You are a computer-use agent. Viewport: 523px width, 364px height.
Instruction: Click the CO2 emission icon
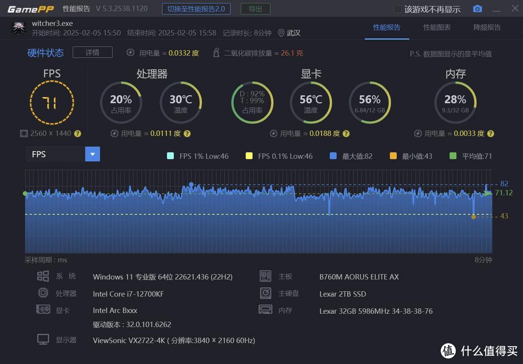coord(216,52)
